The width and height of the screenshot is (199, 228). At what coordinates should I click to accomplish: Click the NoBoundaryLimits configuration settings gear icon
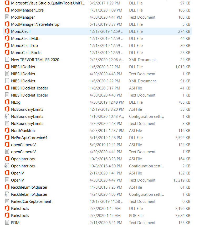coord(7,116)
